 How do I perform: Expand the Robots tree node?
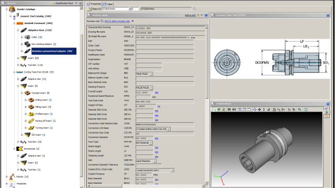7,177
